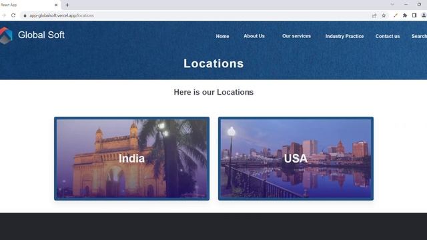Click the Global Soft logo icon

point(6,35)
